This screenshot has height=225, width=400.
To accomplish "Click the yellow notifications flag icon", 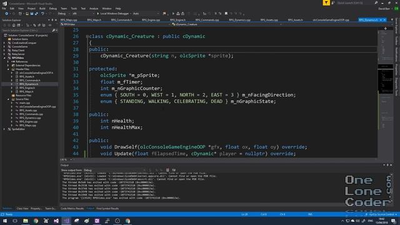I will tap(326, 2).
